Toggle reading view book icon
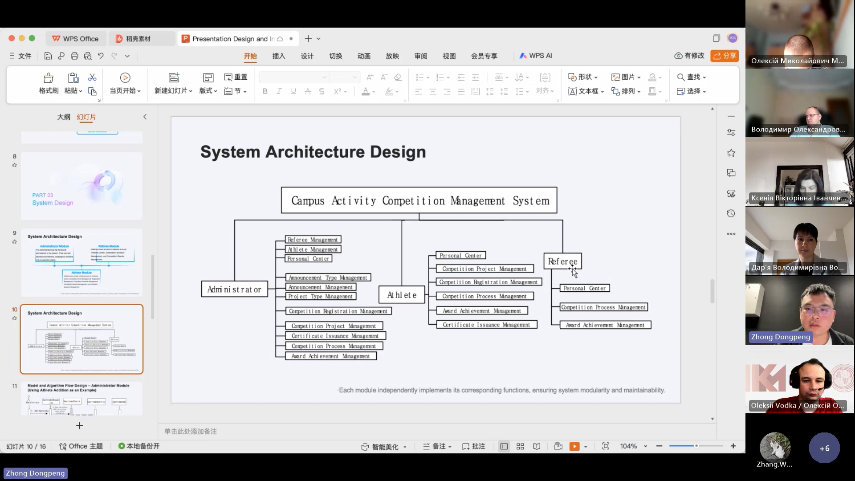This screenshot has height=481, width=855. (537, 446)
